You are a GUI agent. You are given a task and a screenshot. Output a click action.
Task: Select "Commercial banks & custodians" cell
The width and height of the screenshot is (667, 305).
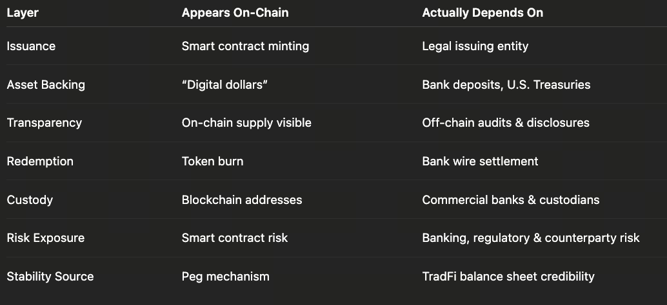510,200
